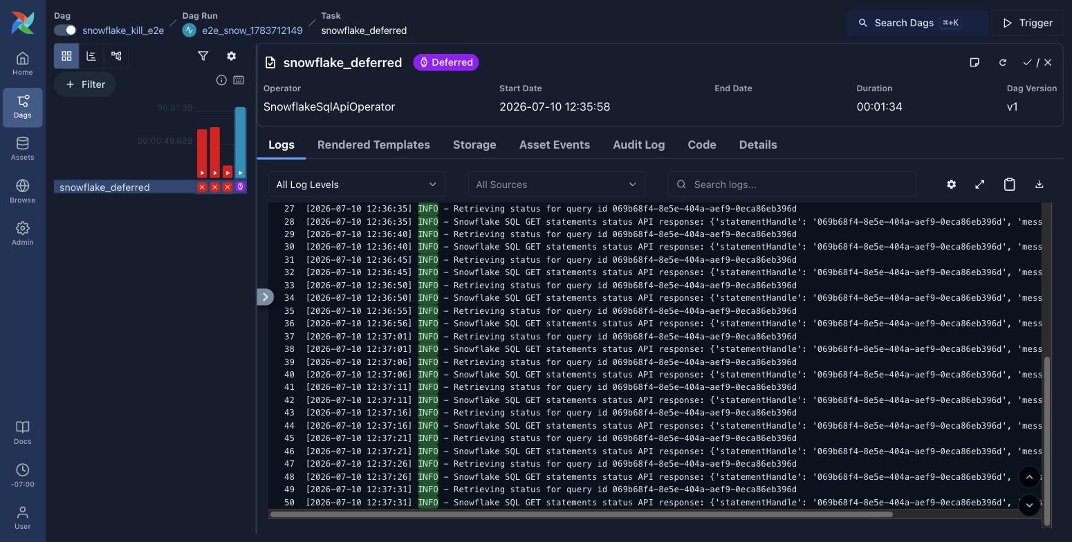Open the Code tab
Image resolution: width=1072 pixels, height=542 pixels.
pos(701,144)
